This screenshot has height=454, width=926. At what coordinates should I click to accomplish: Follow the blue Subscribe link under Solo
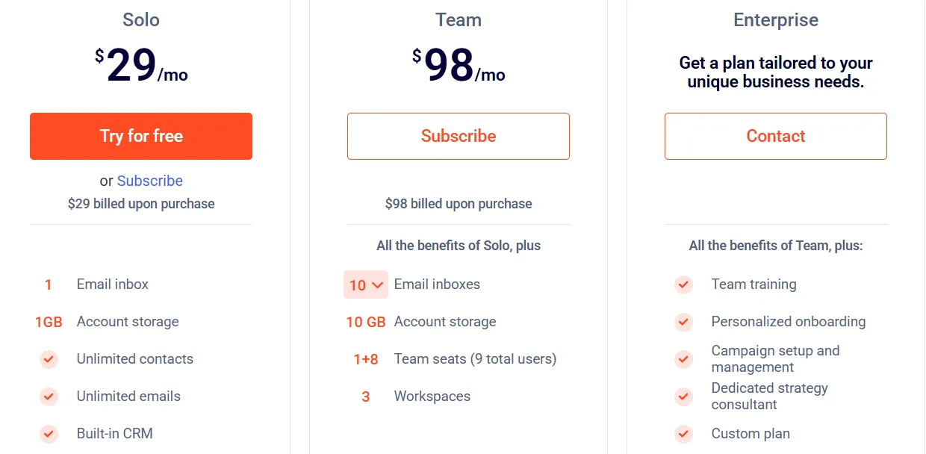[x=150, y=181]
